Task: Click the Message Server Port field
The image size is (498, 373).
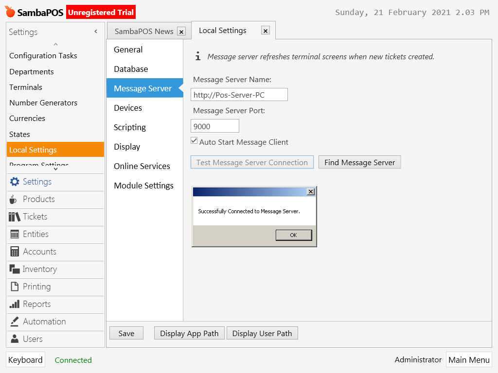Action: [x=214, y=126]
